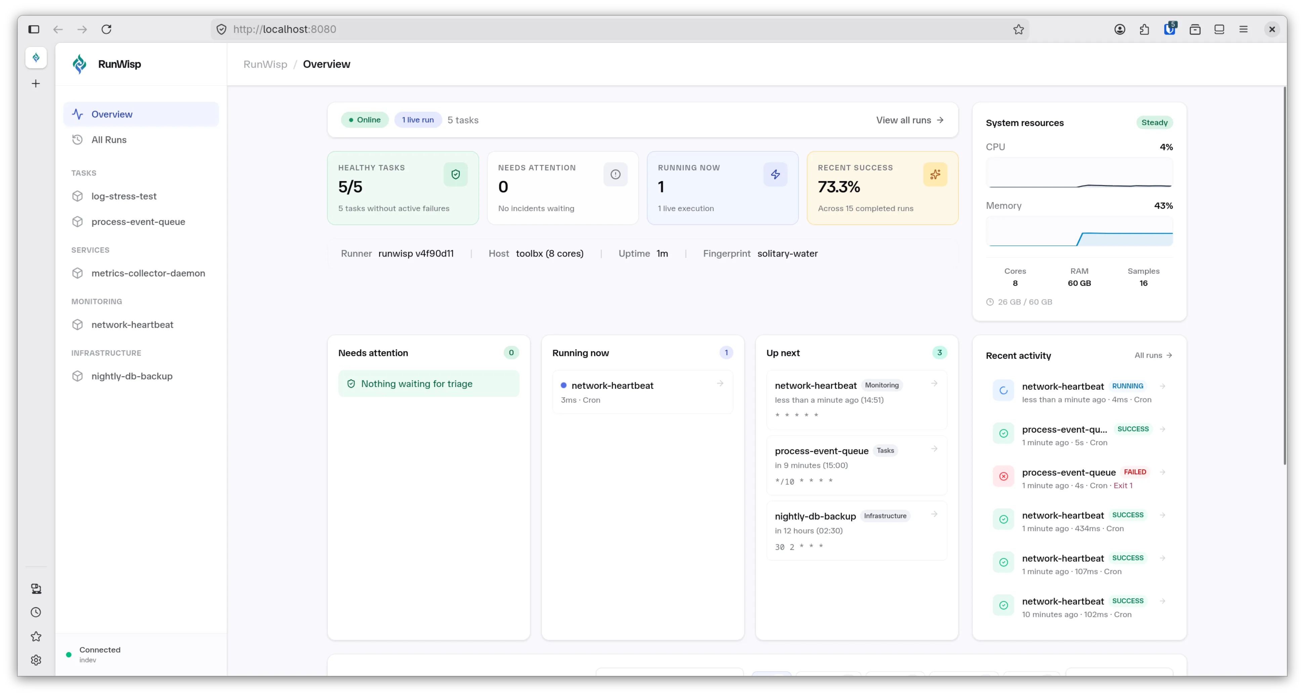Click the Online status badge
This screenshot has width=1304, height=695.
(x=364, y=120)
